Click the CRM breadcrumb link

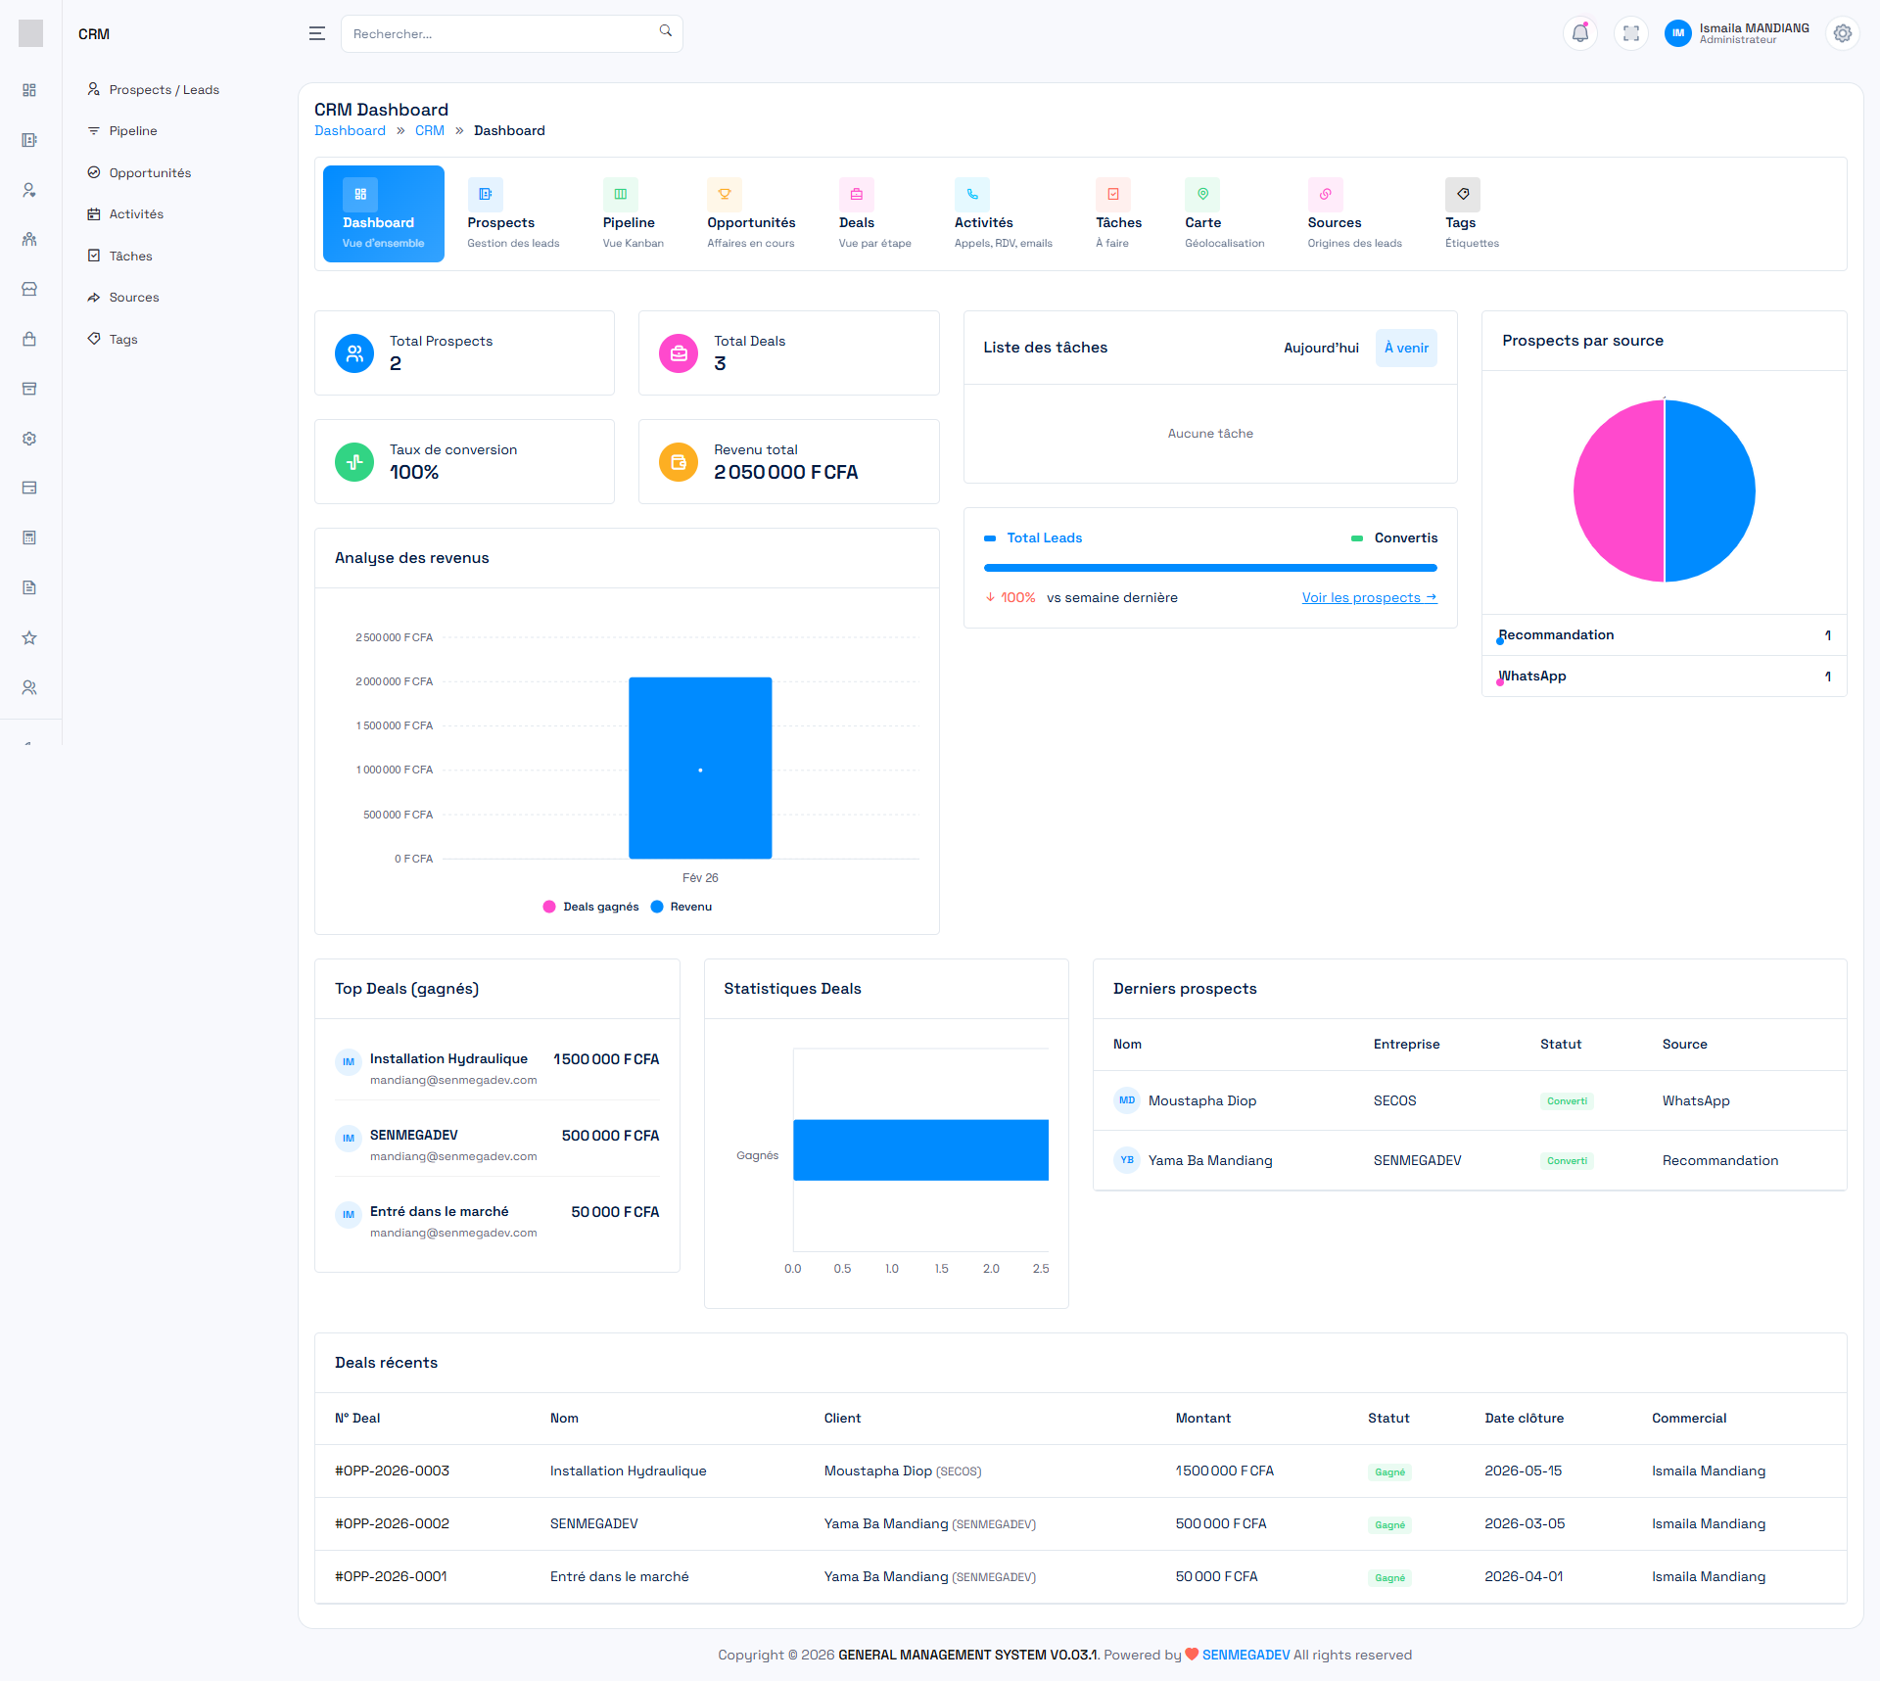(x=429, y=130)
